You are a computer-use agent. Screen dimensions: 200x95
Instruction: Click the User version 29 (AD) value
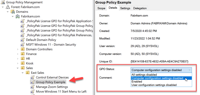tap(145, 46)
